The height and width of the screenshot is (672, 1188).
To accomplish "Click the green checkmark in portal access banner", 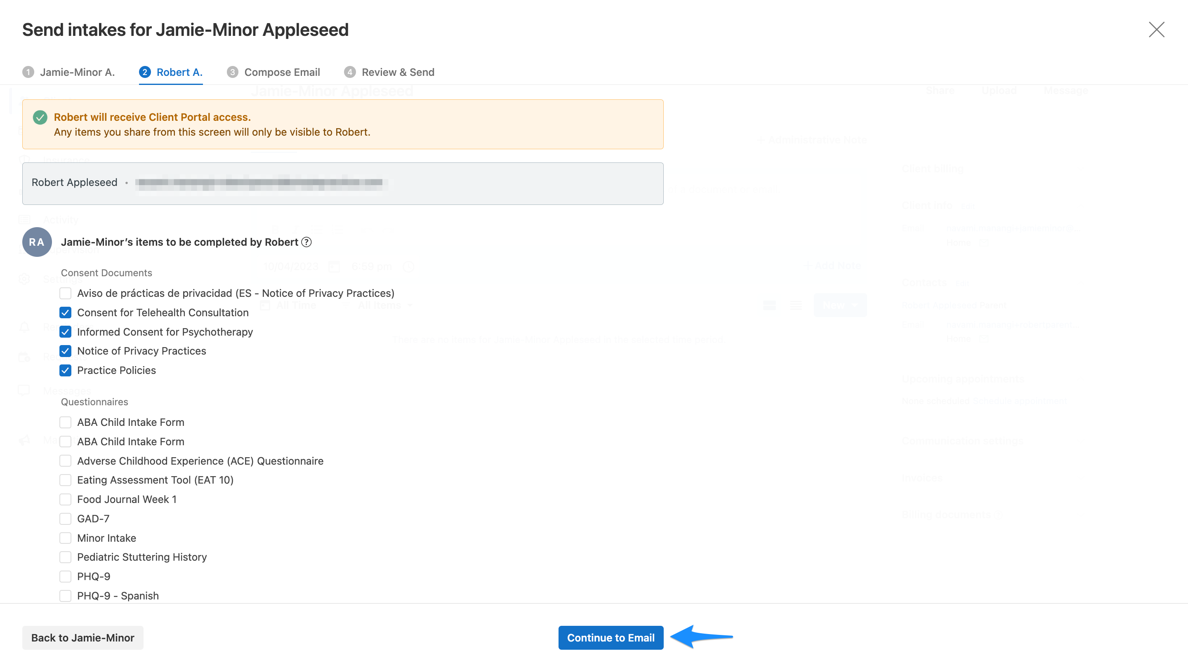I will click(40, 117).
